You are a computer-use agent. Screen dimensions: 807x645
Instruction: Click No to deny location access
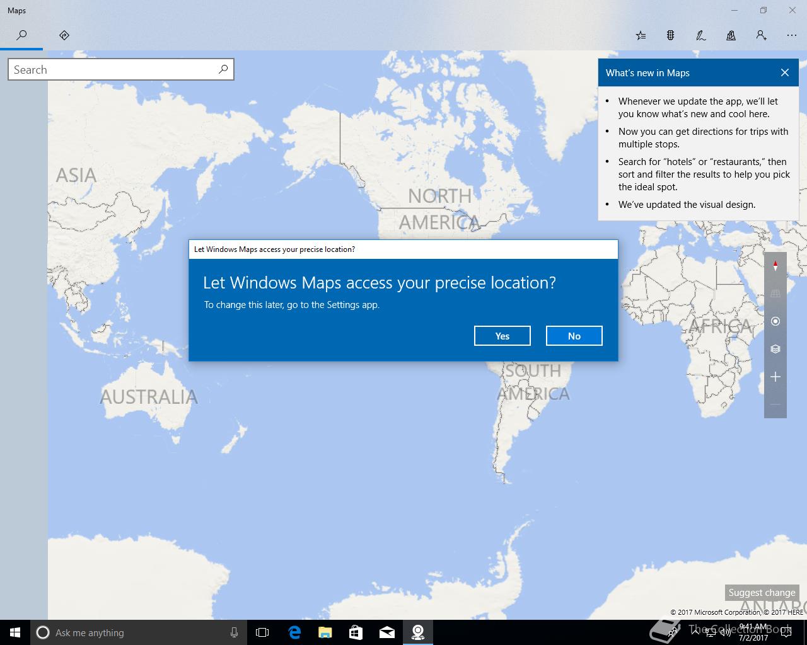(x=574, y=336)
